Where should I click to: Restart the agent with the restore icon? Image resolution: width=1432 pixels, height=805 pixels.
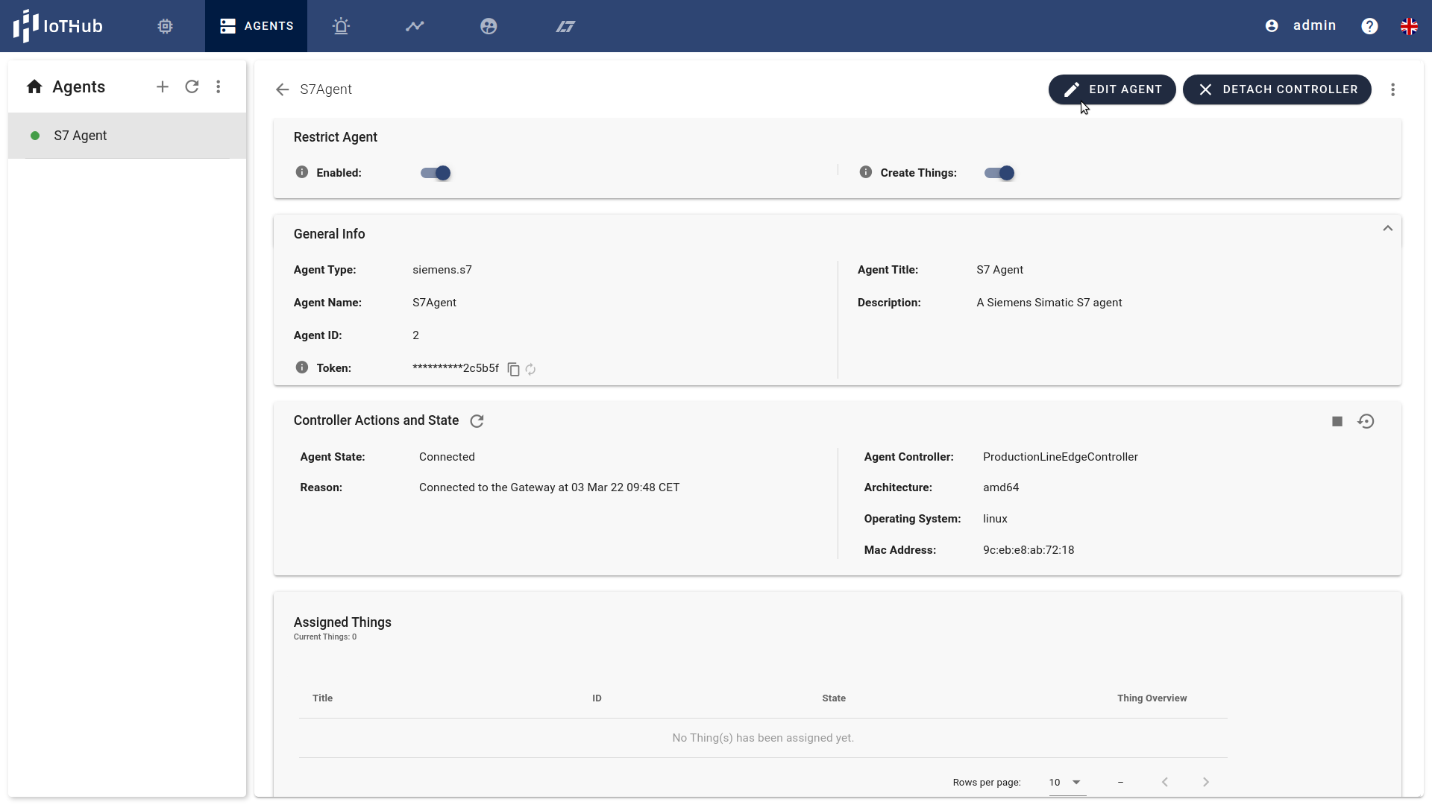pyautogui.click(x=1366, y=421)
